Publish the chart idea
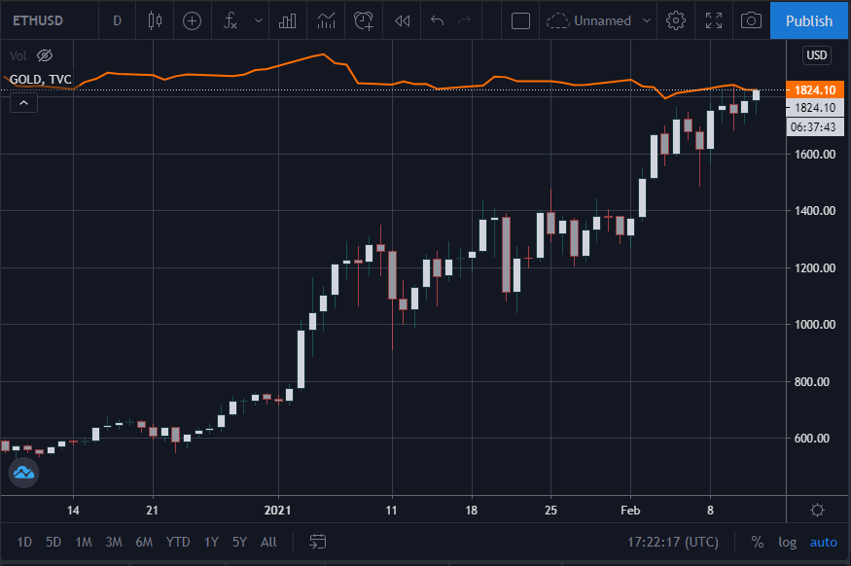The height and width of the screenshot is (566, 851). 808,20
